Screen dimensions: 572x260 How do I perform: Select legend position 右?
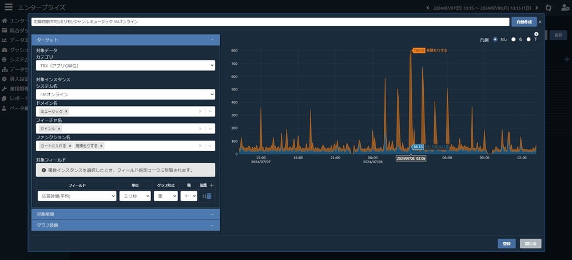tap(513, 40)
